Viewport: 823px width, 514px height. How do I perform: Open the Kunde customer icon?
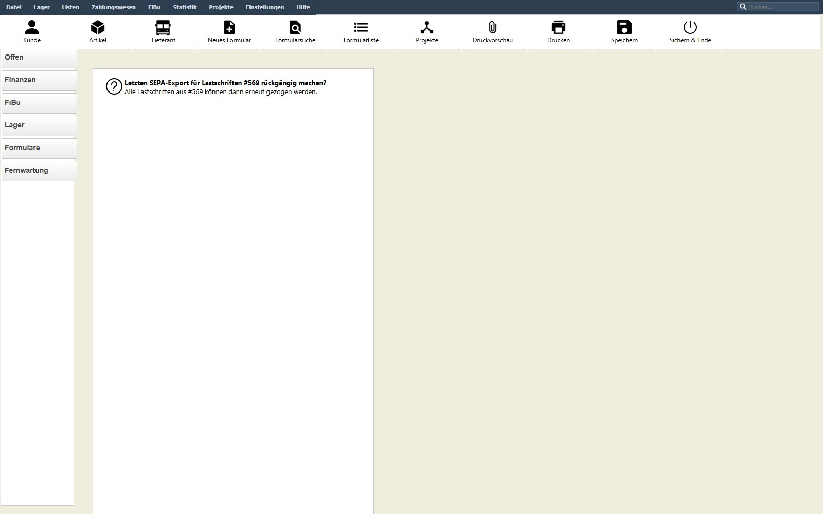tap(32, 27)
